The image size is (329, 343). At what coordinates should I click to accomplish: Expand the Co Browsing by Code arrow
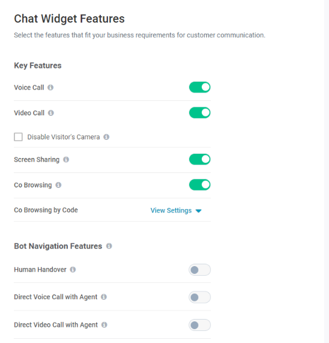click(199, 211)
